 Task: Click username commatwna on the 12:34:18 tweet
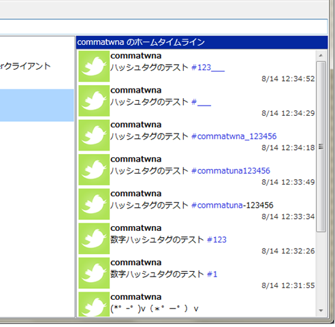[x=136, y=125]
